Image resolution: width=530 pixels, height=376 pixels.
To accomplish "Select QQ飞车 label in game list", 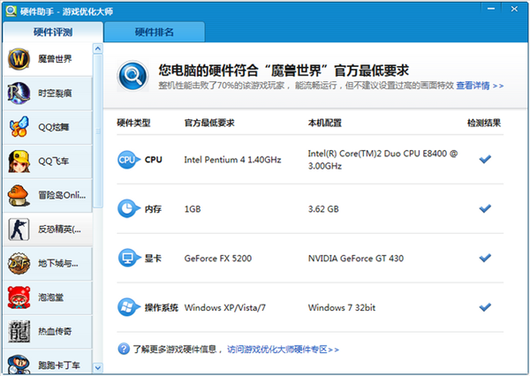I will [53, 162].
